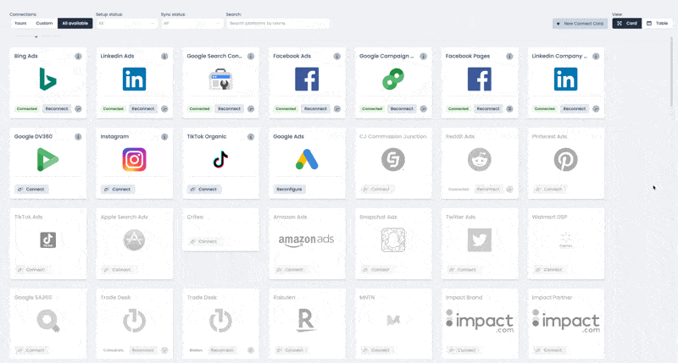Show only Yours connections
678x363 pixels.
[20, 24]
